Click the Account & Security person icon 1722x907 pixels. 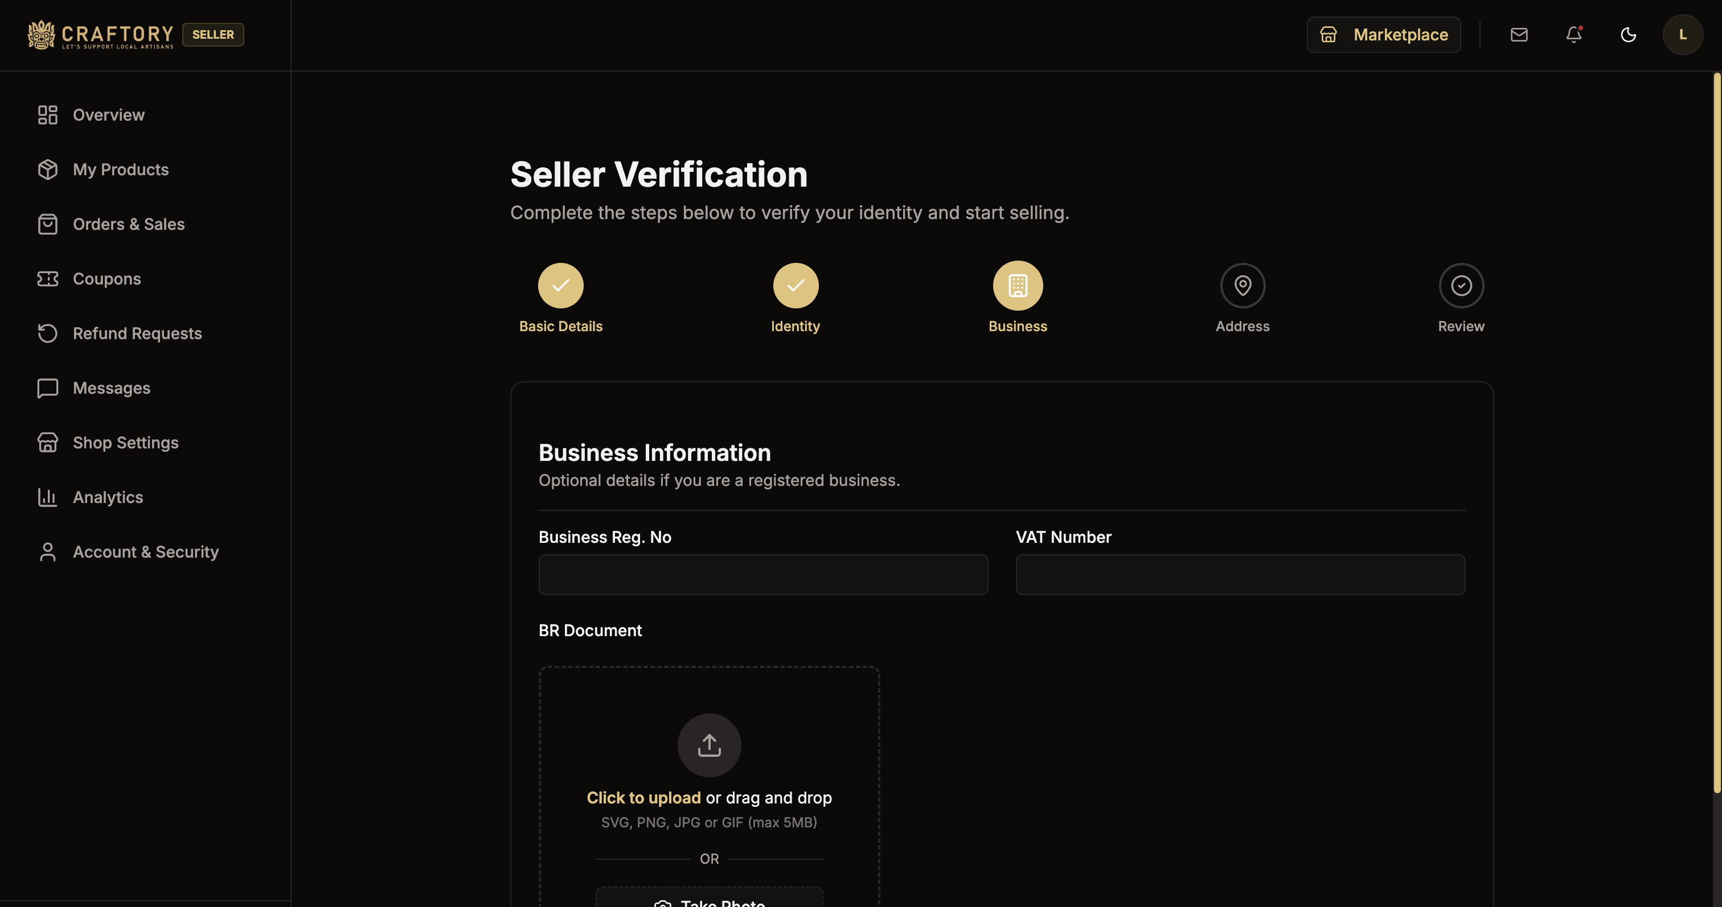pyautogui.click(x=46, y=551)
